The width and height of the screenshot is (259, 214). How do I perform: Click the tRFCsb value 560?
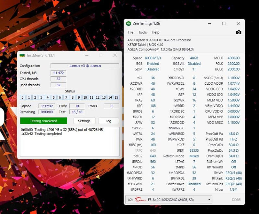tap(153, 162)
